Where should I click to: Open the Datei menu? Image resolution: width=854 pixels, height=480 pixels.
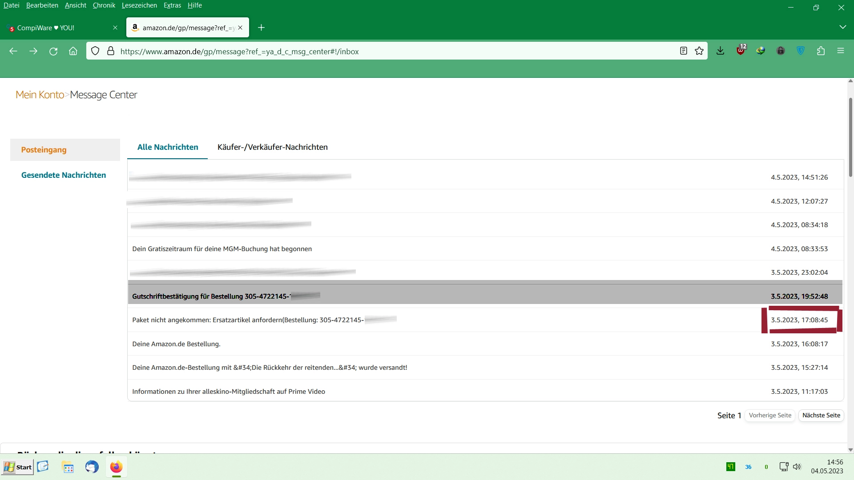coord(11,5)
